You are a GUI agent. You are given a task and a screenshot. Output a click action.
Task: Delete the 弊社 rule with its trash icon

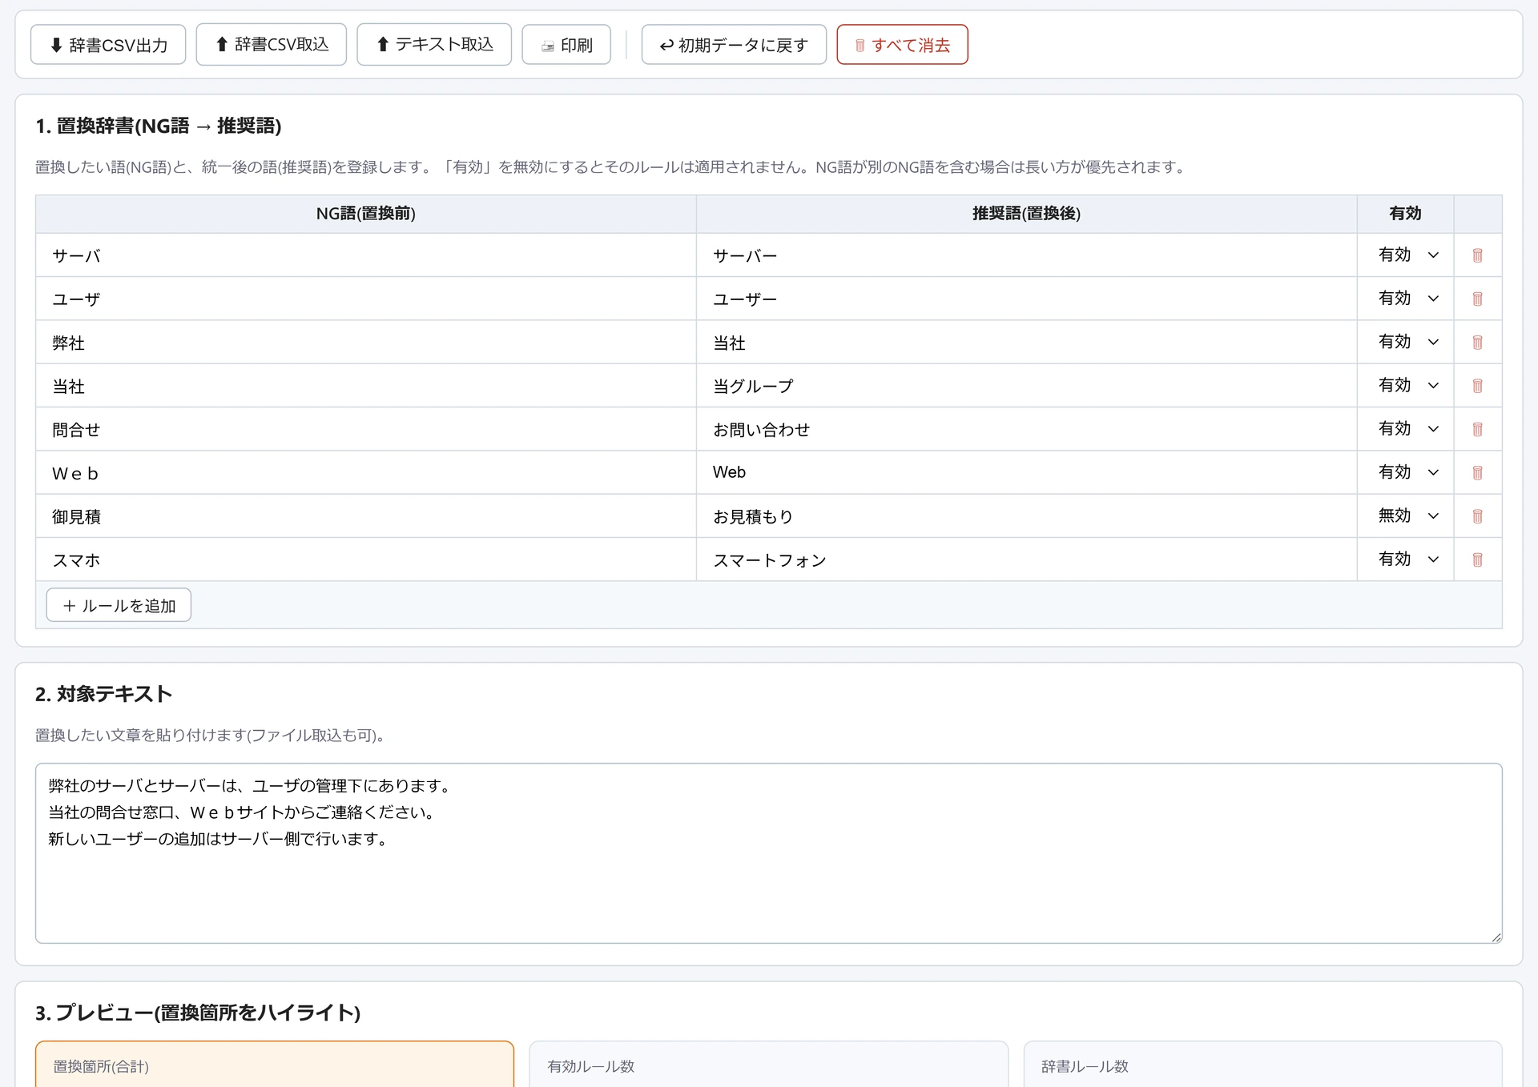pyautogui.click(x=1477, y=343)
